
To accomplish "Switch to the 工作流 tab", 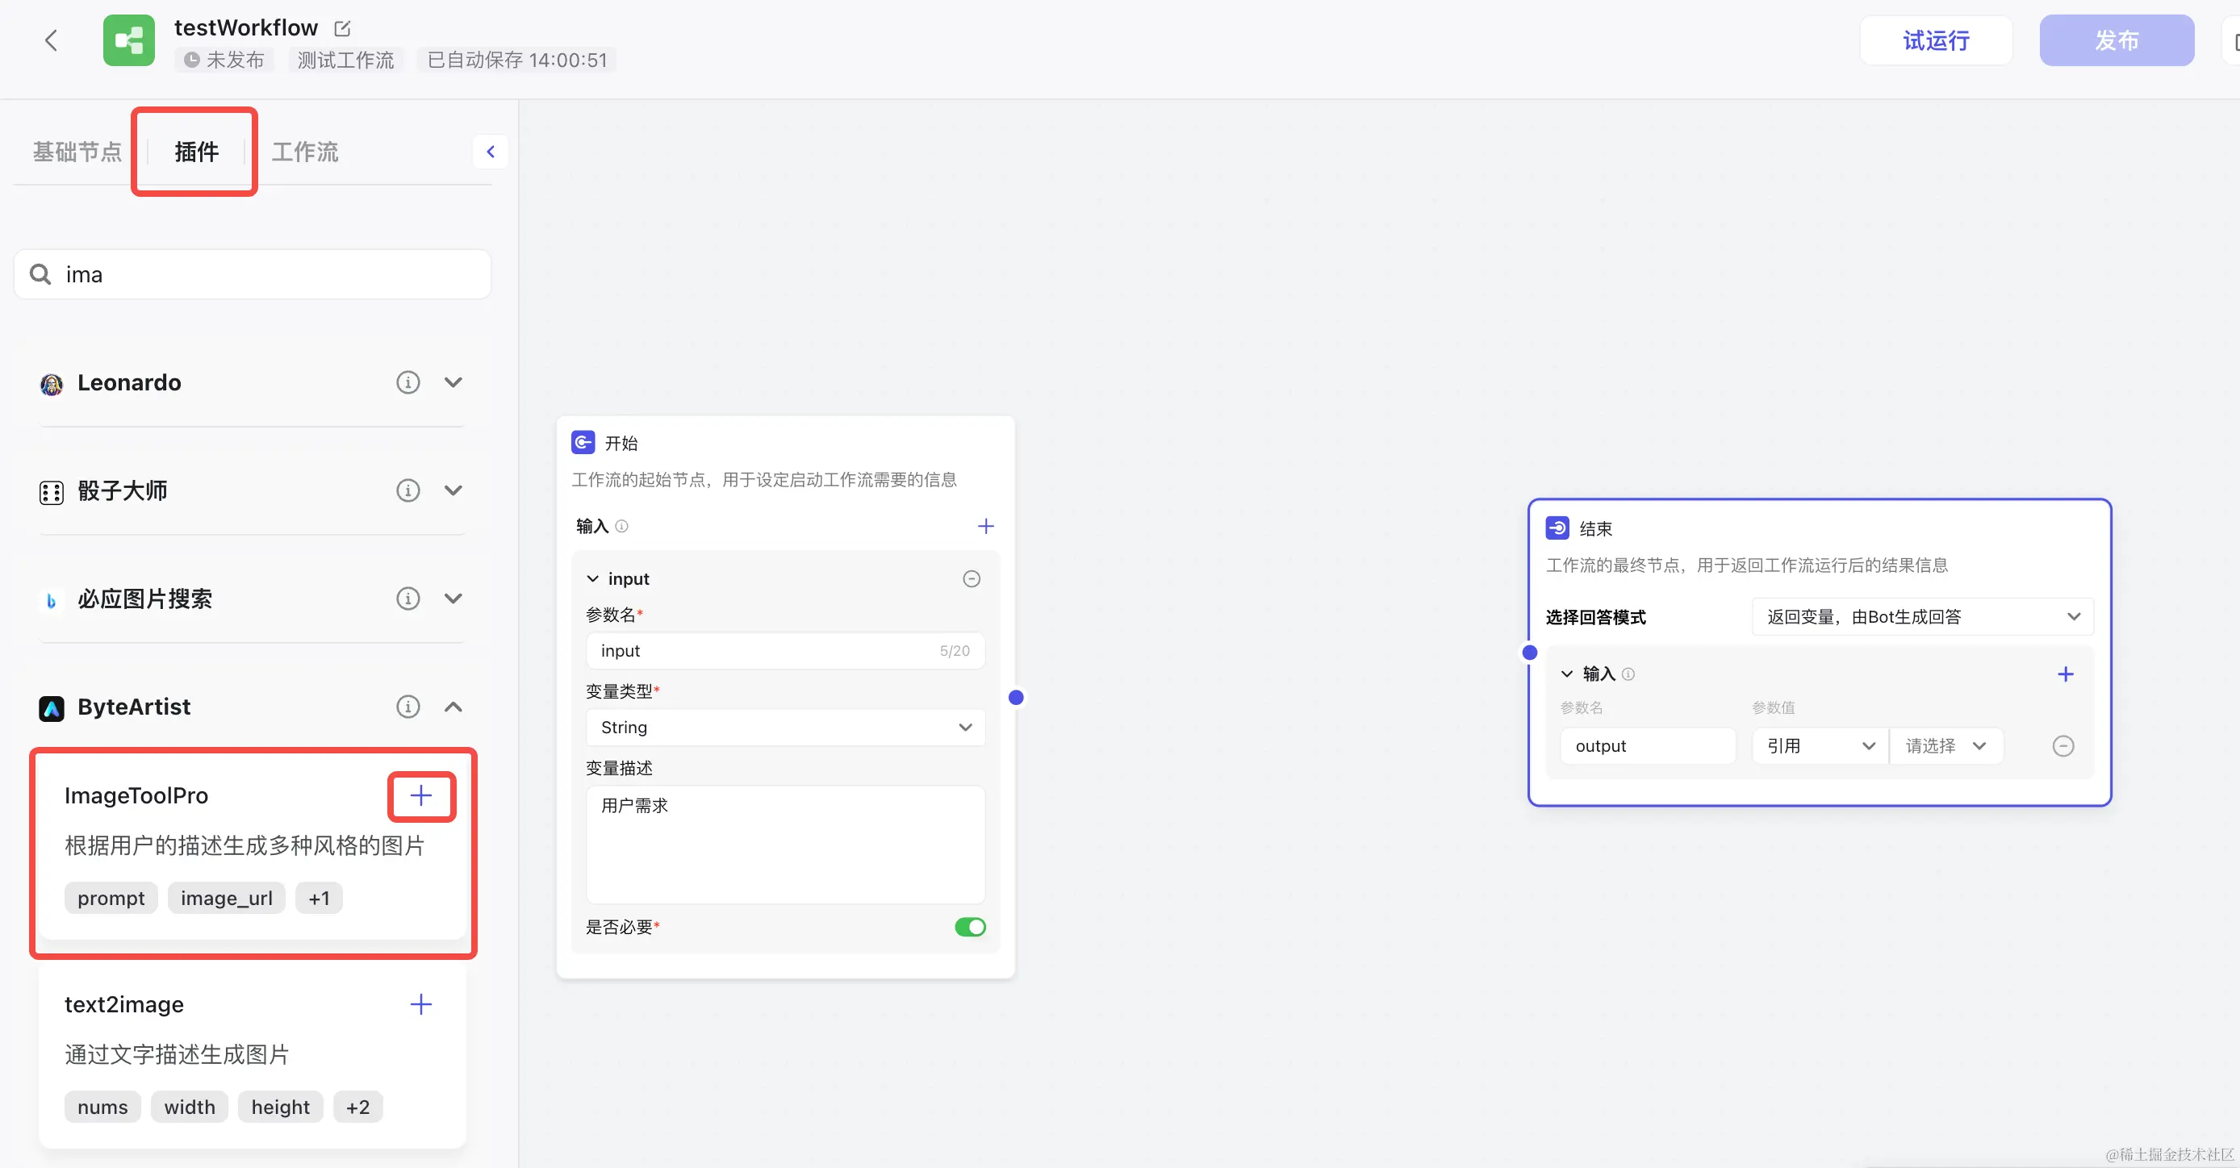I will pos(304,151).
